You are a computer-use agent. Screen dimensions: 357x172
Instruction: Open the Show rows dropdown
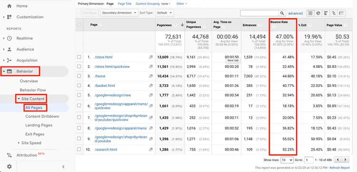pyautogui.click(x=287, y=160)
